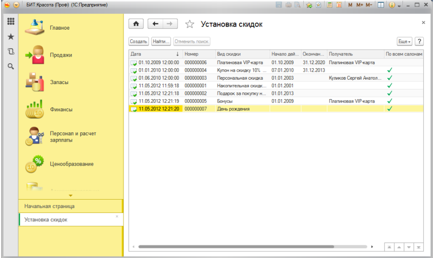The width and height of the screenshot is (434, 258).
Task: Open the calendar icon in title bar
Action: pos(339,5)
